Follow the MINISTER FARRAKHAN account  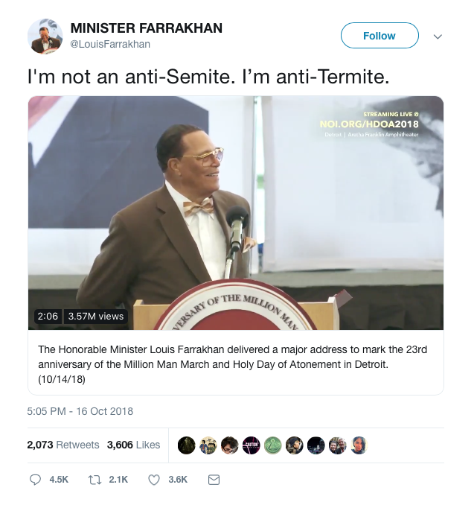point(379,36)
